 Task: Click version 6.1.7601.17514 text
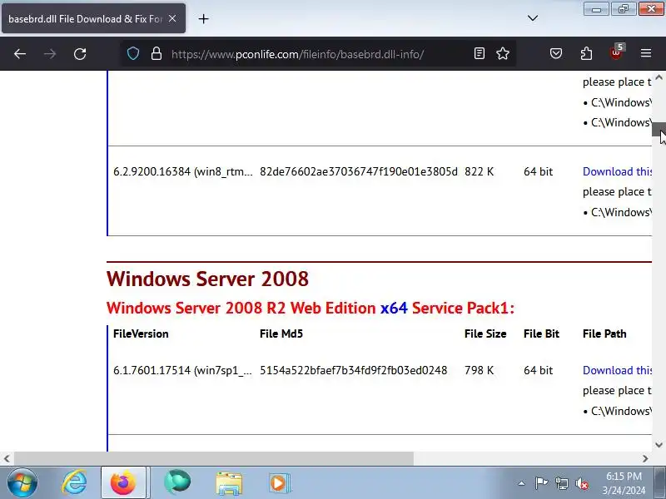(182, 370)
